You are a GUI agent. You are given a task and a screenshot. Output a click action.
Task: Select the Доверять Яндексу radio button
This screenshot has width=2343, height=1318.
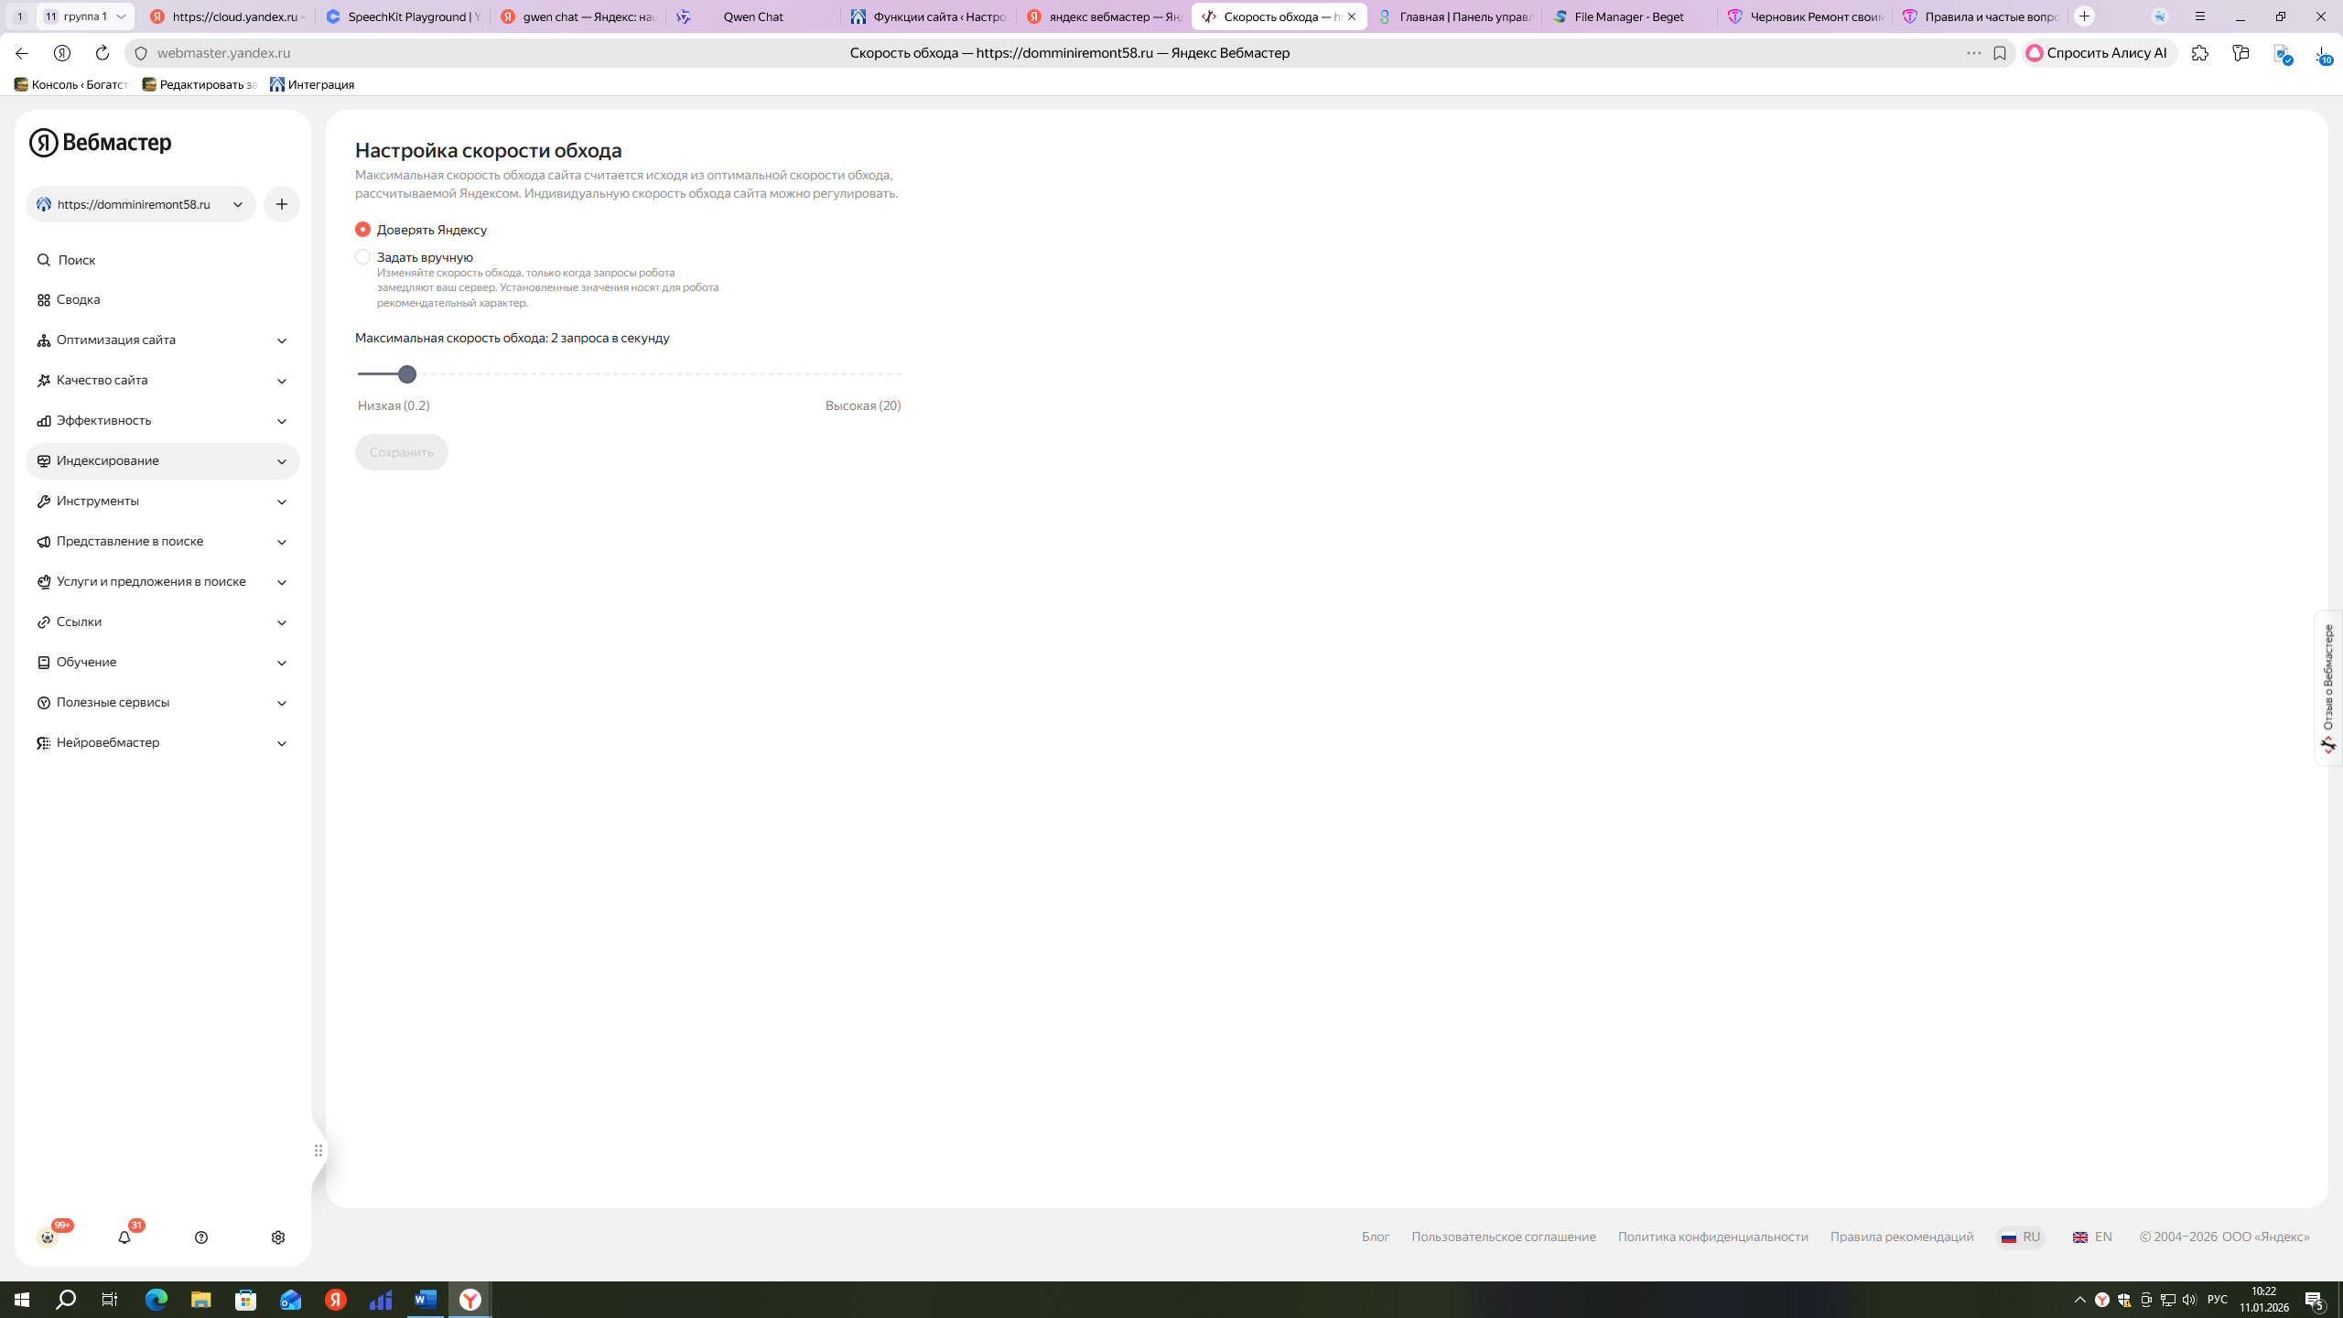[x=363, y=230]
